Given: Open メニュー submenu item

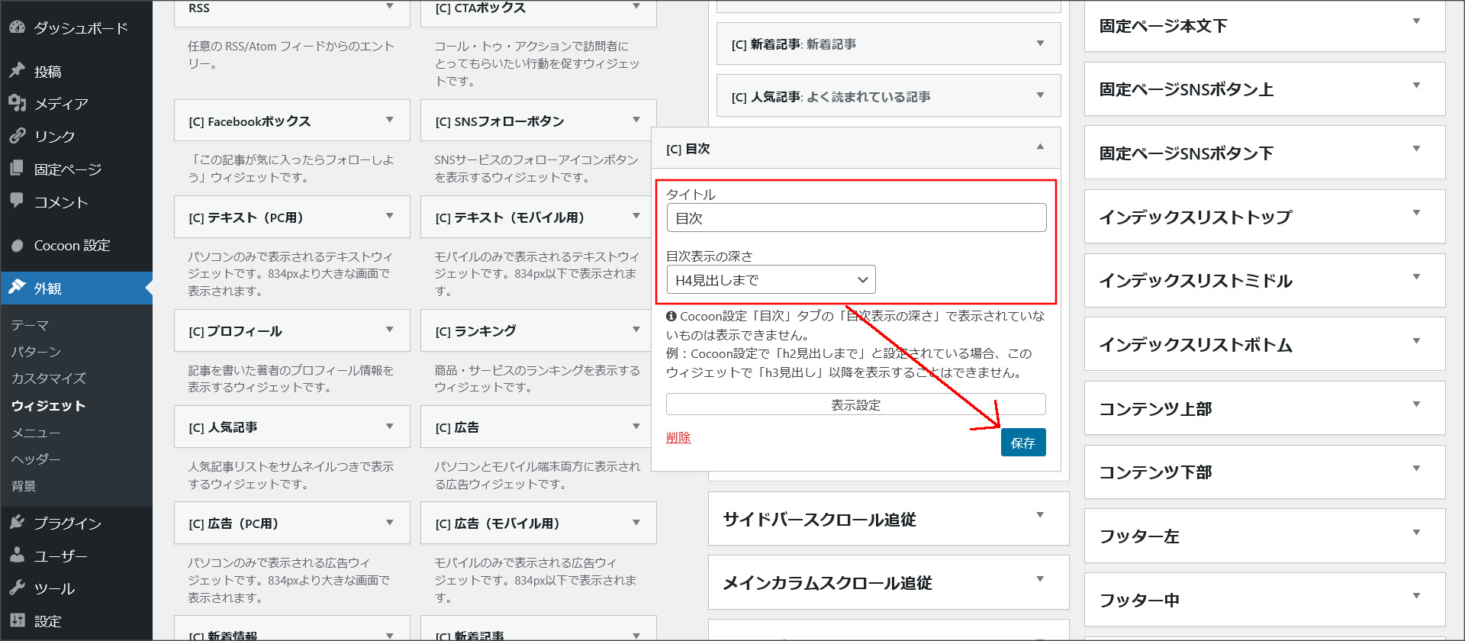Looking at the screenshot, I should coord(36,433).
